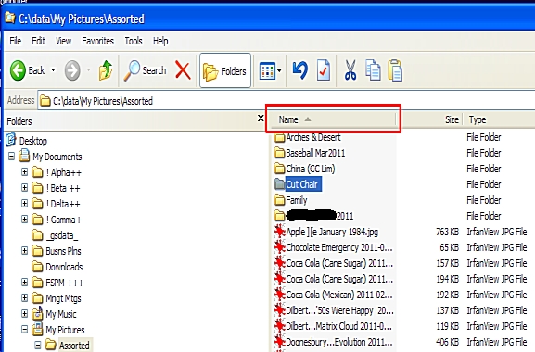Open the Forward history dropdown arrow

click(x=89, y=70)
